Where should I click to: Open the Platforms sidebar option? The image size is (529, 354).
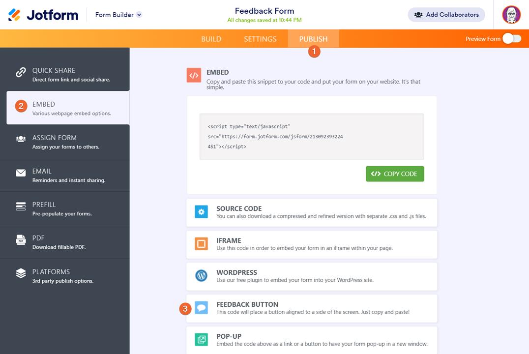(x=65, y=276)
